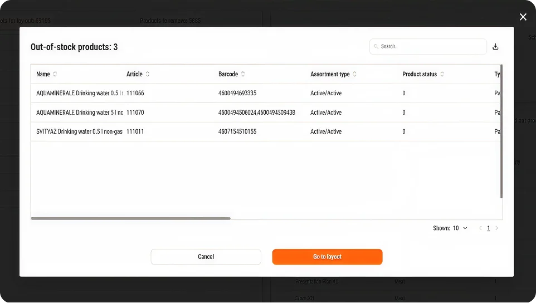Click the horizontal table scrollbar

pos(130,218)
